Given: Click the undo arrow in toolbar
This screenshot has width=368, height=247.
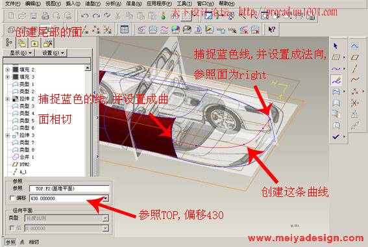Looking at the screenshot, I should click(x=84, y=16).
